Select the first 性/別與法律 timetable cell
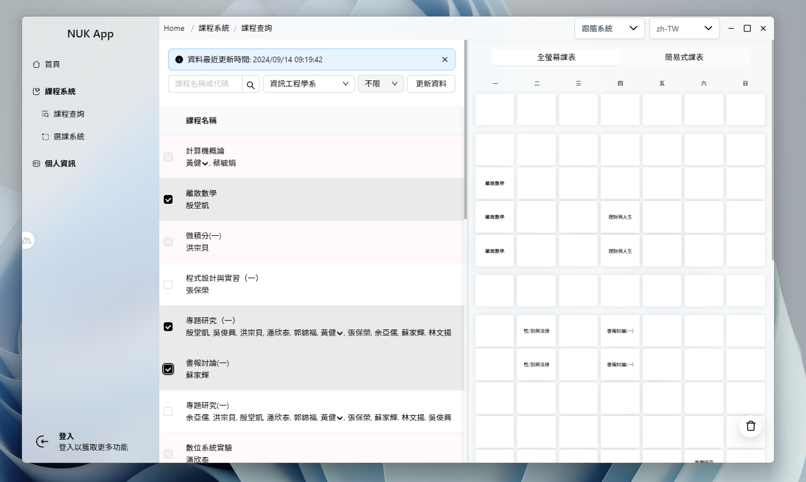 536,331
